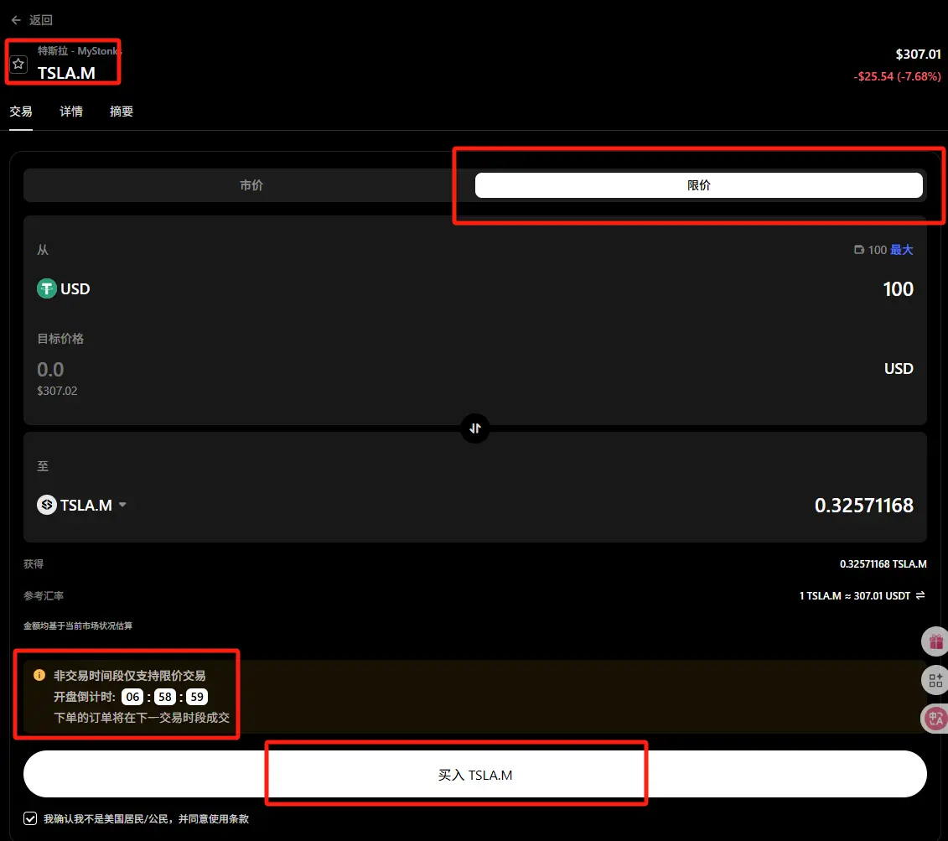
Task: Click the USD Tether coin icon
Action: [x=47, y=288]
